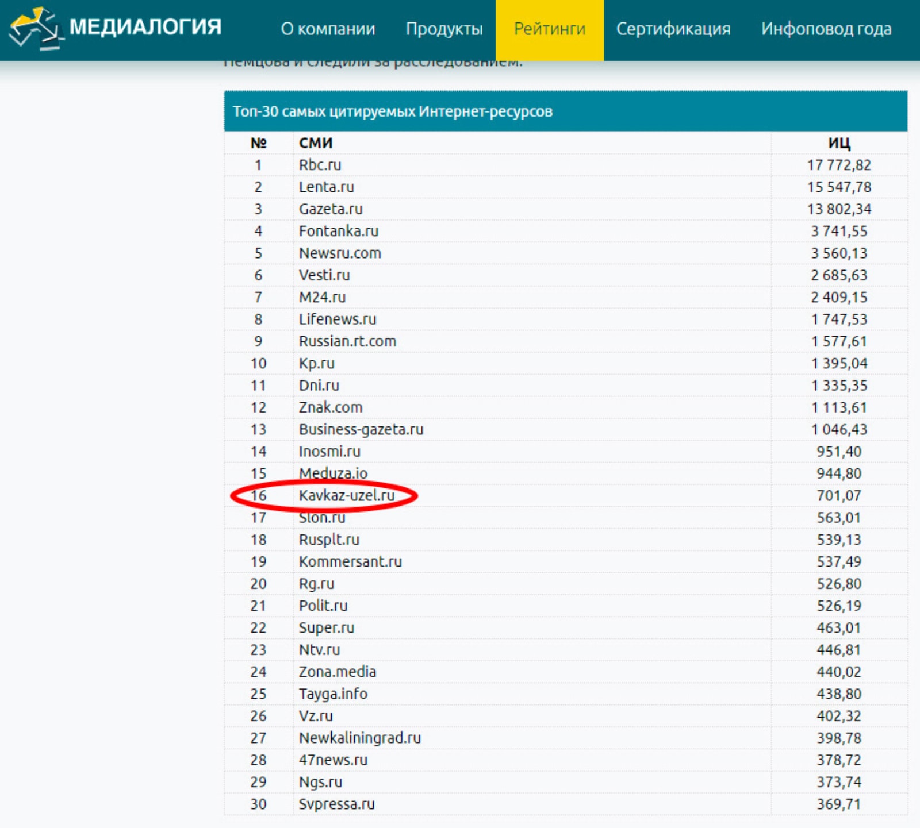
Task: Click the 'СМИ' column header
Action: 315,143
